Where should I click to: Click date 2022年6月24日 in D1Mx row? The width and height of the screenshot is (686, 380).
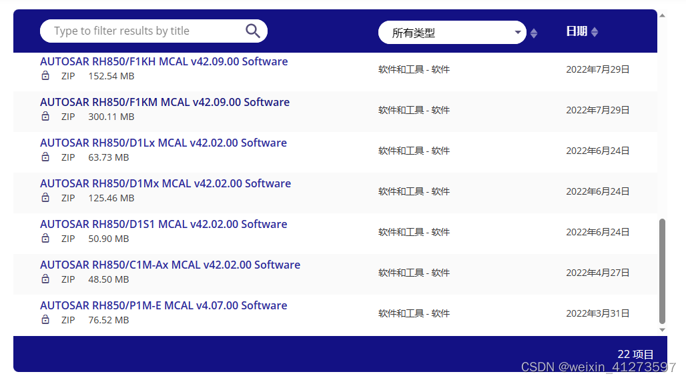pos(598,191)
